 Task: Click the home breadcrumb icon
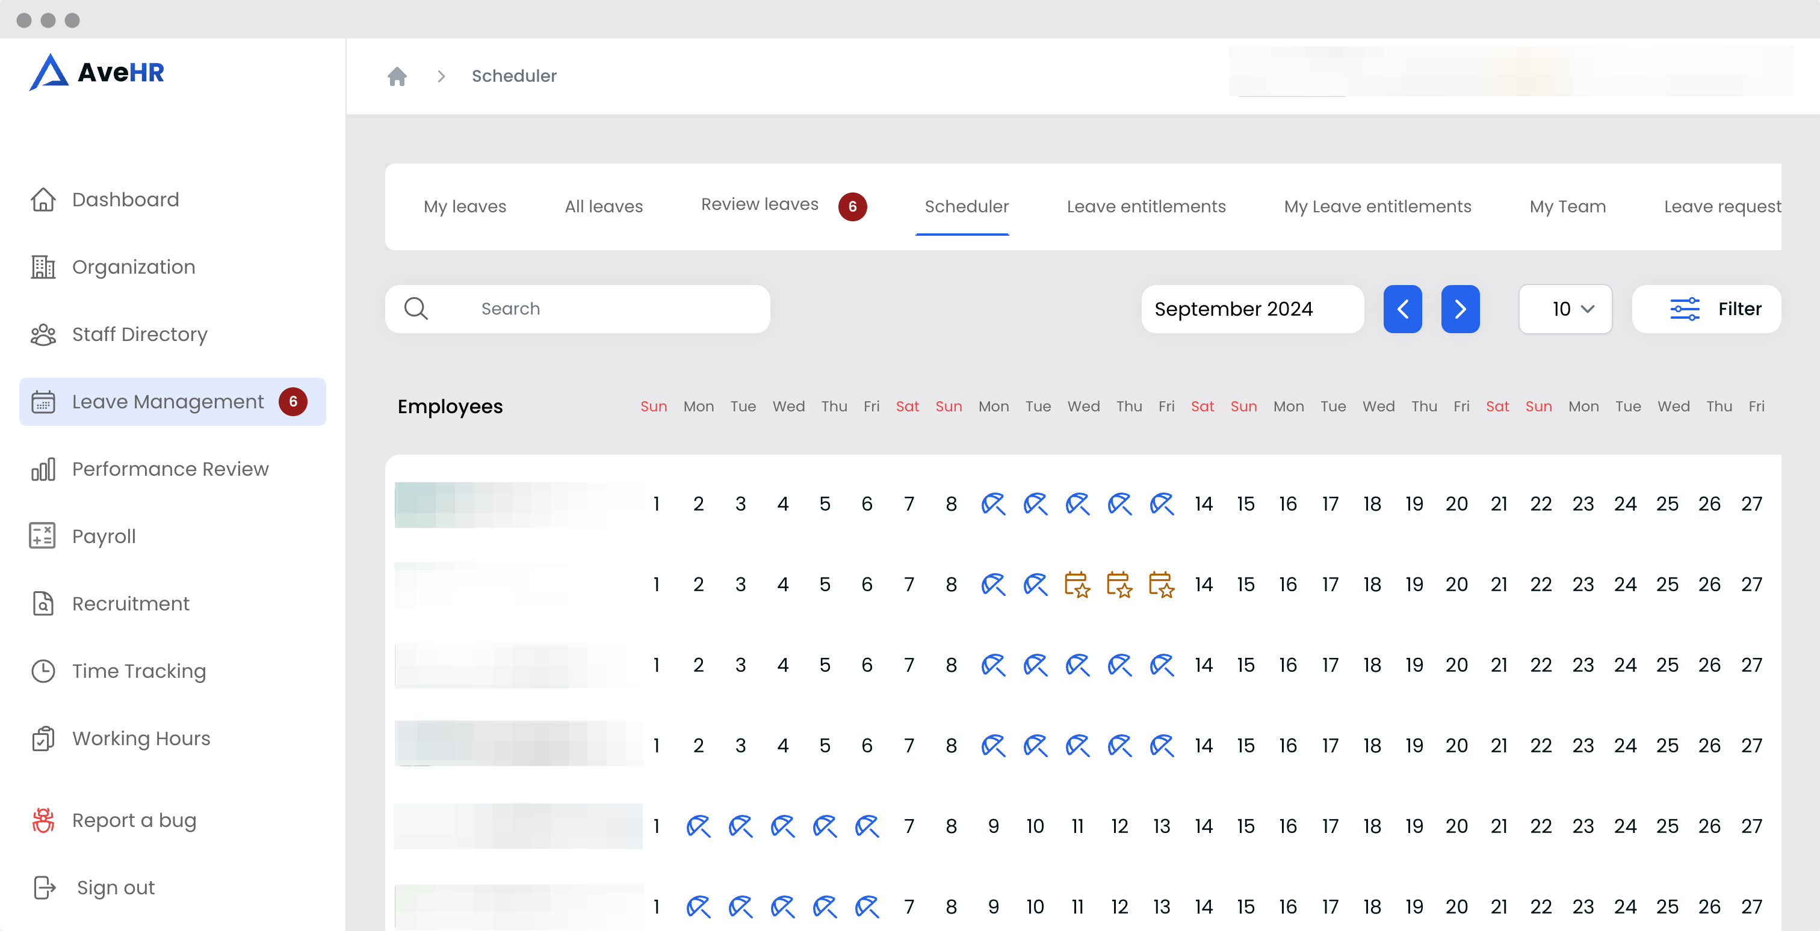[x=397, y=76]
